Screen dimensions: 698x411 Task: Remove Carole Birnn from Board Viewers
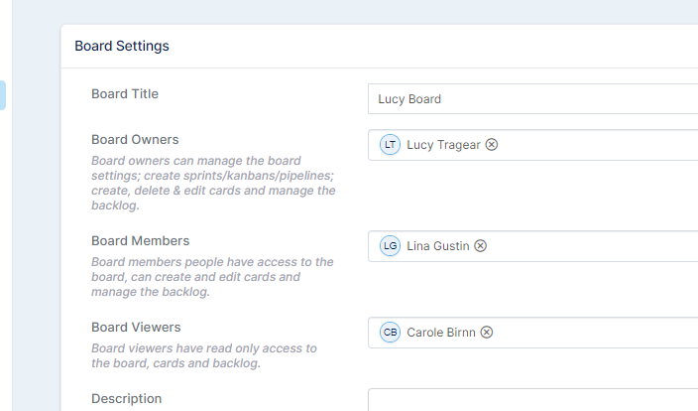[487, 333]
